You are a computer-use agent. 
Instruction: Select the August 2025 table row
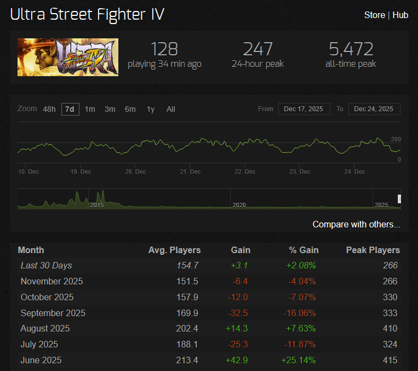pos(208,329)
